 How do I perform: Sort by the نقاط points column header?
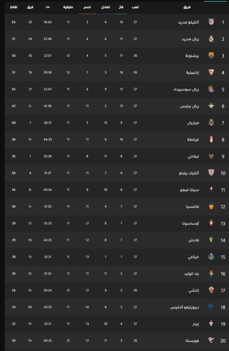[x=14, y=7]
